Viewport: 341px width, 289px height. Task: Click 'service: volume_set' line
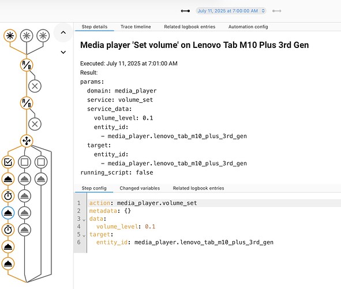120,100
